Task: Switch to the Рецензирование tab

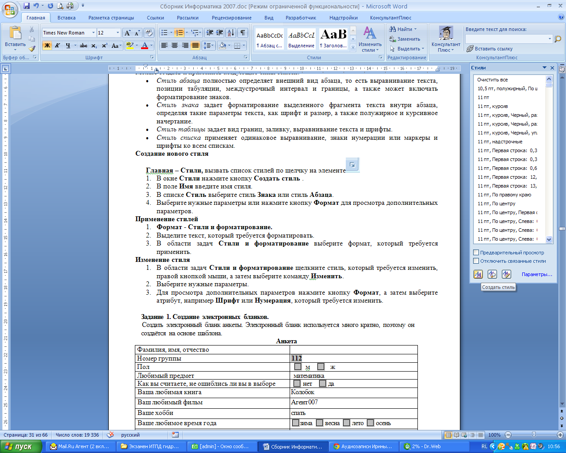Action: tap(232, 18)
